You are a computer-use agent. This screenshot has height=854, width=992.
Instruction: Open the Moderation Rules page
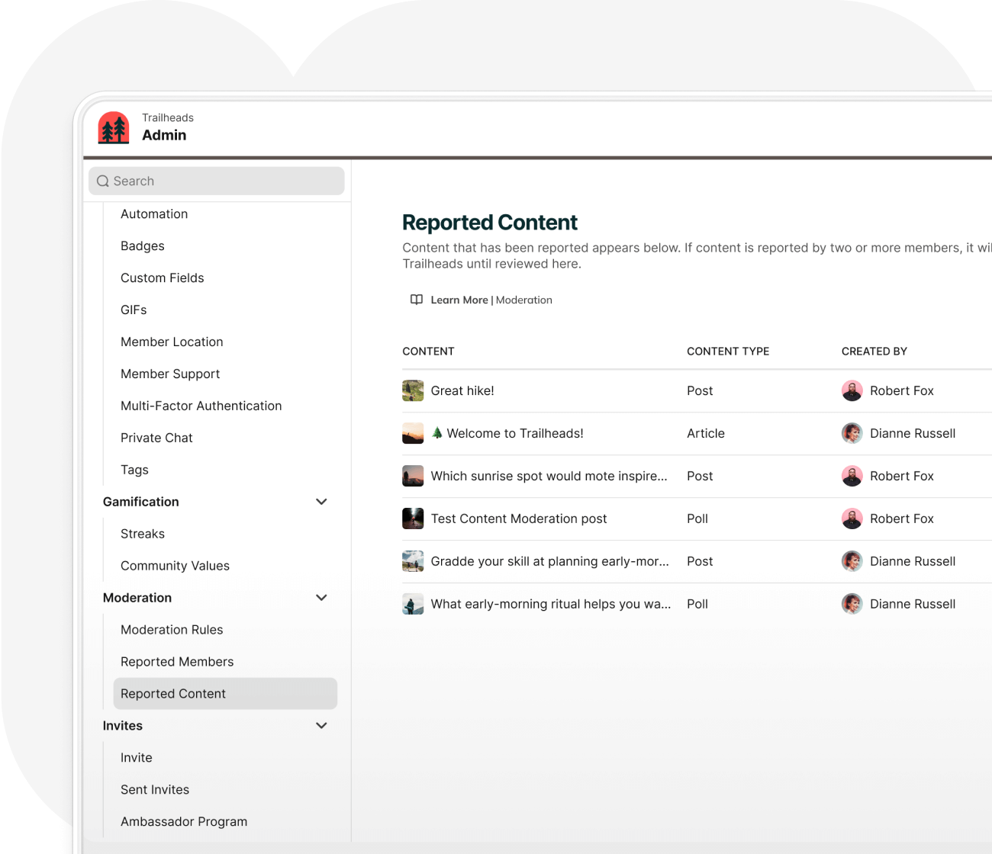click(172, 629)
